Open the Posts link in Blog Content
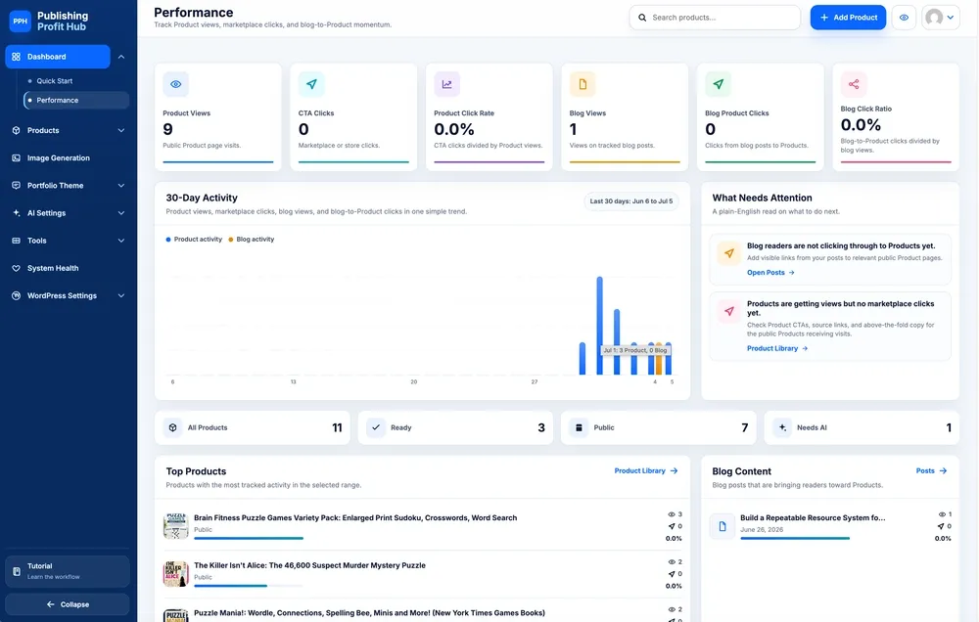 [x=931, y=471]
